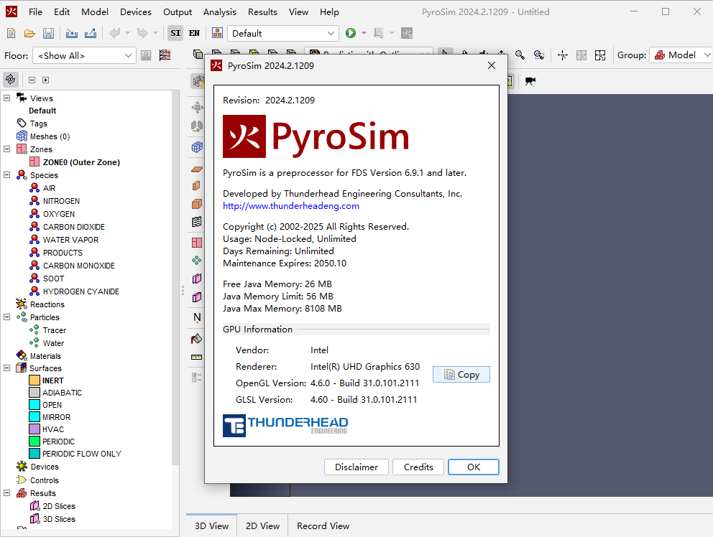
Task: Click the paint bucket tool
Action: click(196, 338)
